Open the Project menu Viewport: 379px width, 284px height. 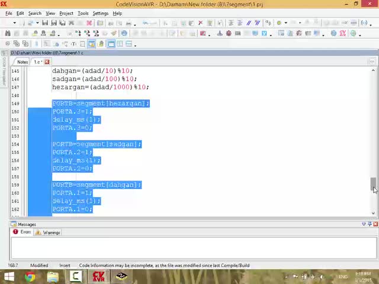66,13
